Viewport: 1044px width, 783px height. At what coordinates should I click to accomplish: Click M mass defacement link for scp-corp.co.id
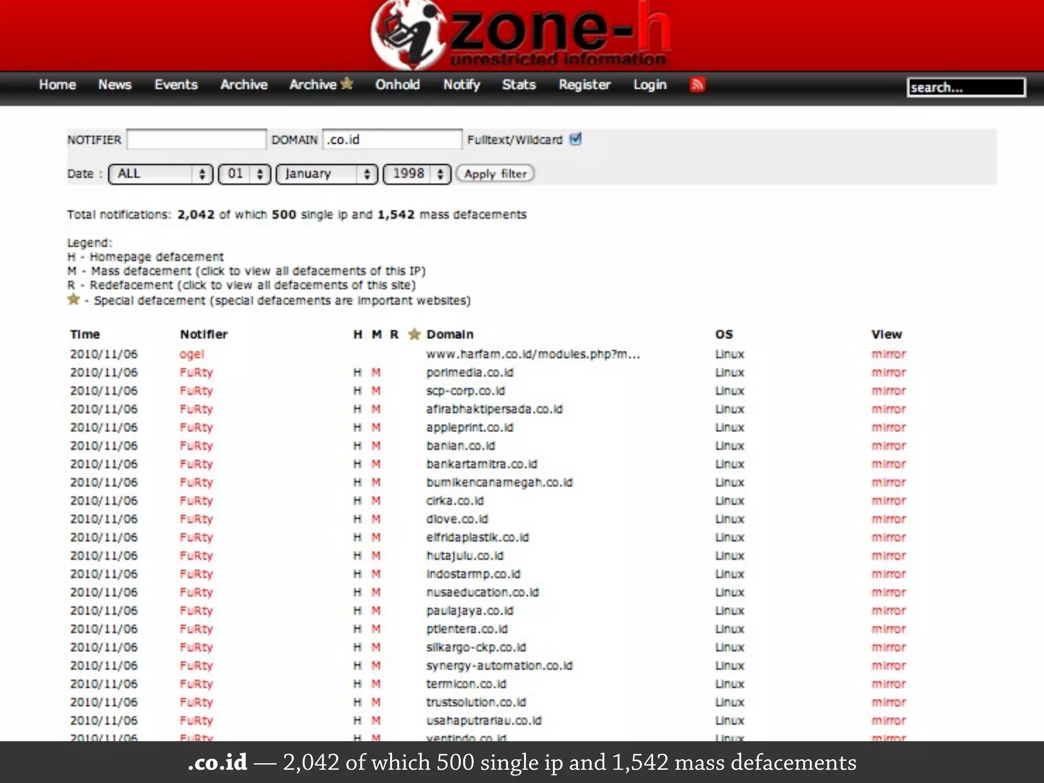click(376, 391)
